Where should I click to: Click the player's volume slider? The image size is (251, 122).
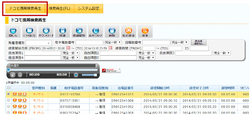[89, 75]
